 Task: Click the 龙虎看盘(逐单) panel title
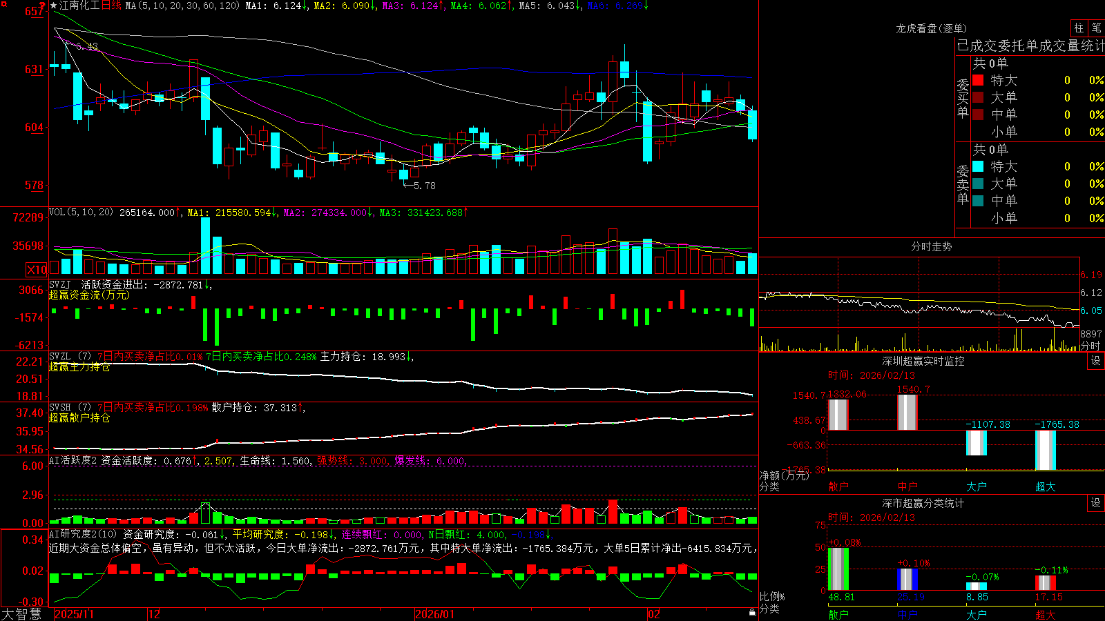[x=931, y=28]
